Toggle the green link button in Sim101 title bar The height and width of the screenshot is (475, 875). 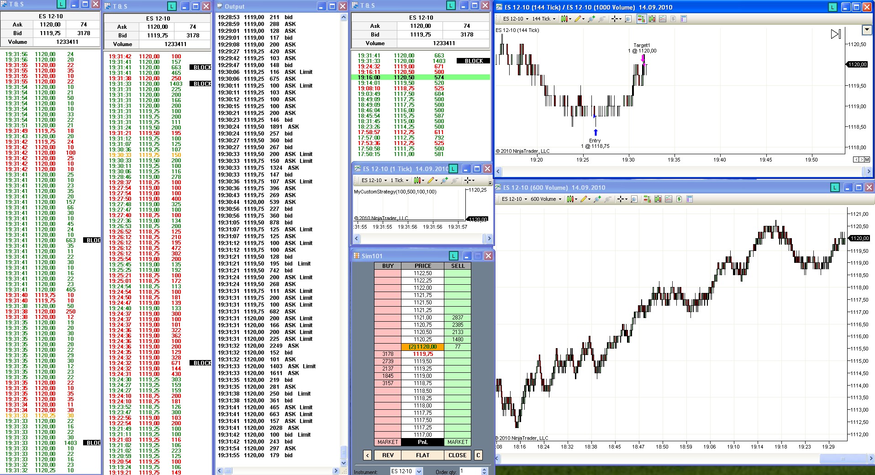(x=453, y=256)
